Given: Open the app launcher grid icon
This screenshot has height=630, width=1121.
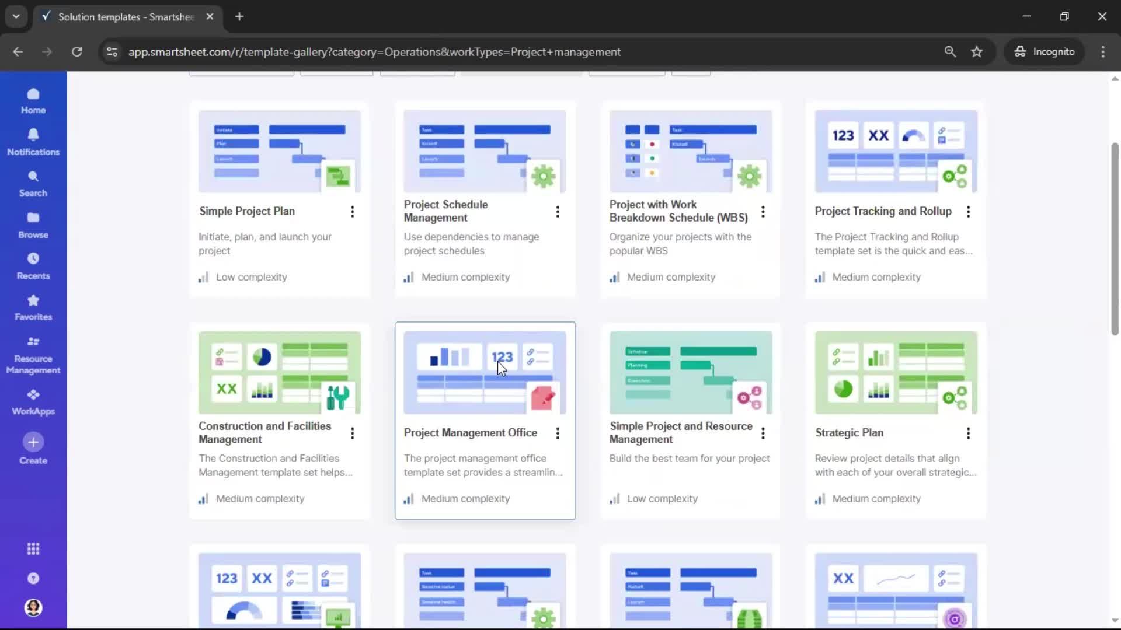Looking at the screenshot, I should coord(33,548).
